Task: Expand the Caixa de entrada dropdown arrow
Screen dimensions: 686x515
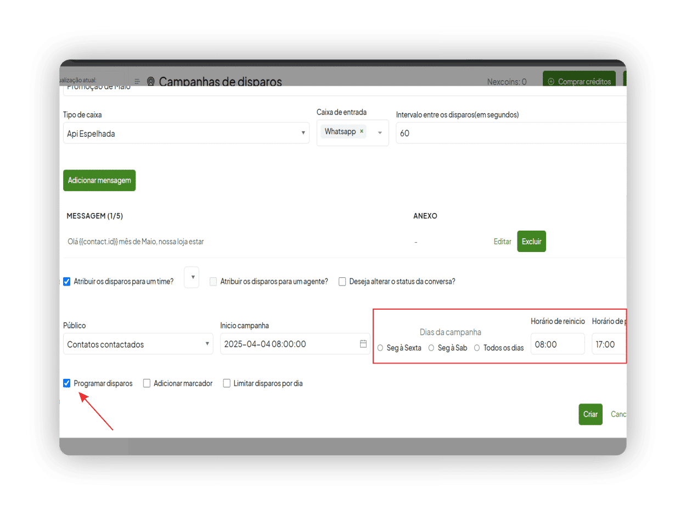Action: [380, 133]
